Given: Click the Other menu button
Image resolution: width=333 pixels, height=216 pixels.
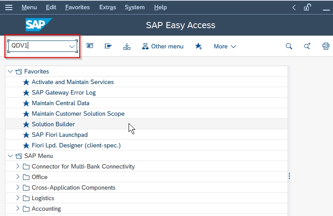Looking at the screenshot, I should click(x=163, y=46).
